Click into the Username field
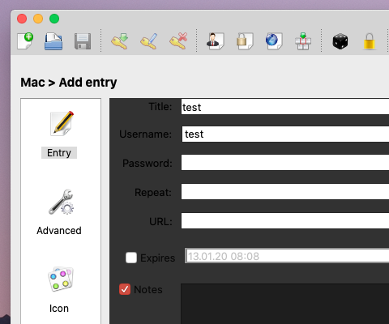Screen dimensions: 389x324 (x=285, y=134)
